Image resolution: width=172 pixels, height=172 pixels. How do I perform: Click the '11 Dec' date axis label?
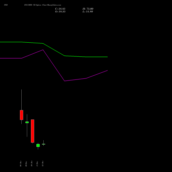pyautogui.click(x=37, y=164)
